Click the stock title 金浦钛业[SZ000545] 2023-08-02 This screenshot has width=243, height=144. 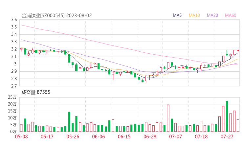(x=56, y=15)
